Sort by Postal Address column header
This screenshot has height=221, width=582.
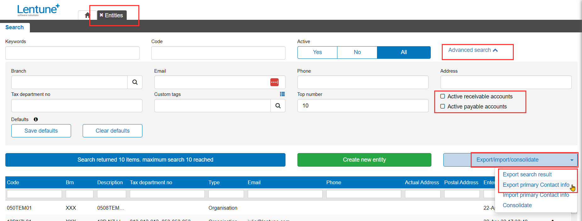[x=461, y=182]
